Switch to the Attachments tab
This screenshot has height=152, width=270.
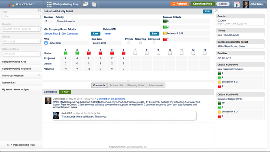[x=156, y=85]
